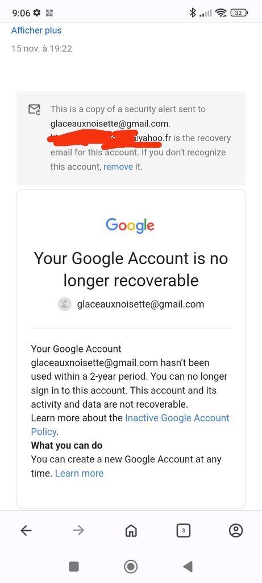The height and width of the screenshot is (583, 262).
Task: Open the tabs switcher showing 3
Action: (x=184, y=531)
